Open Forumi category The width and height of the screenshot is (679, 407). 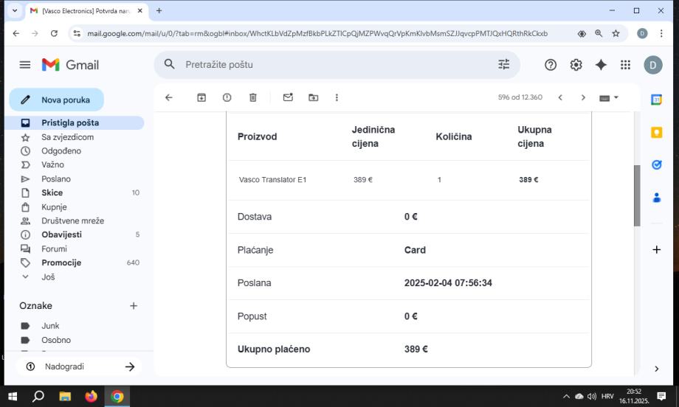(x=76, y=249)
